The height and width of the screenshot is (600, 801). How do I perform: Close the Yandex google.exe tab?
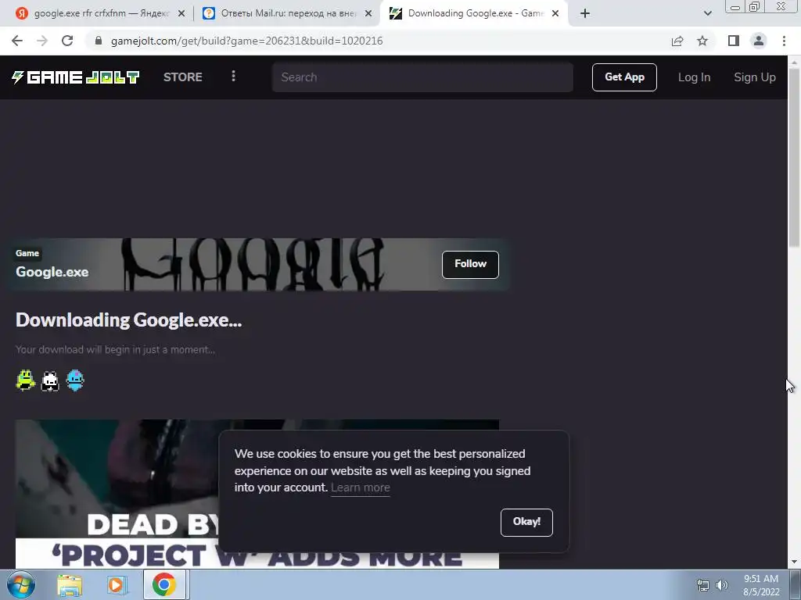181,14
